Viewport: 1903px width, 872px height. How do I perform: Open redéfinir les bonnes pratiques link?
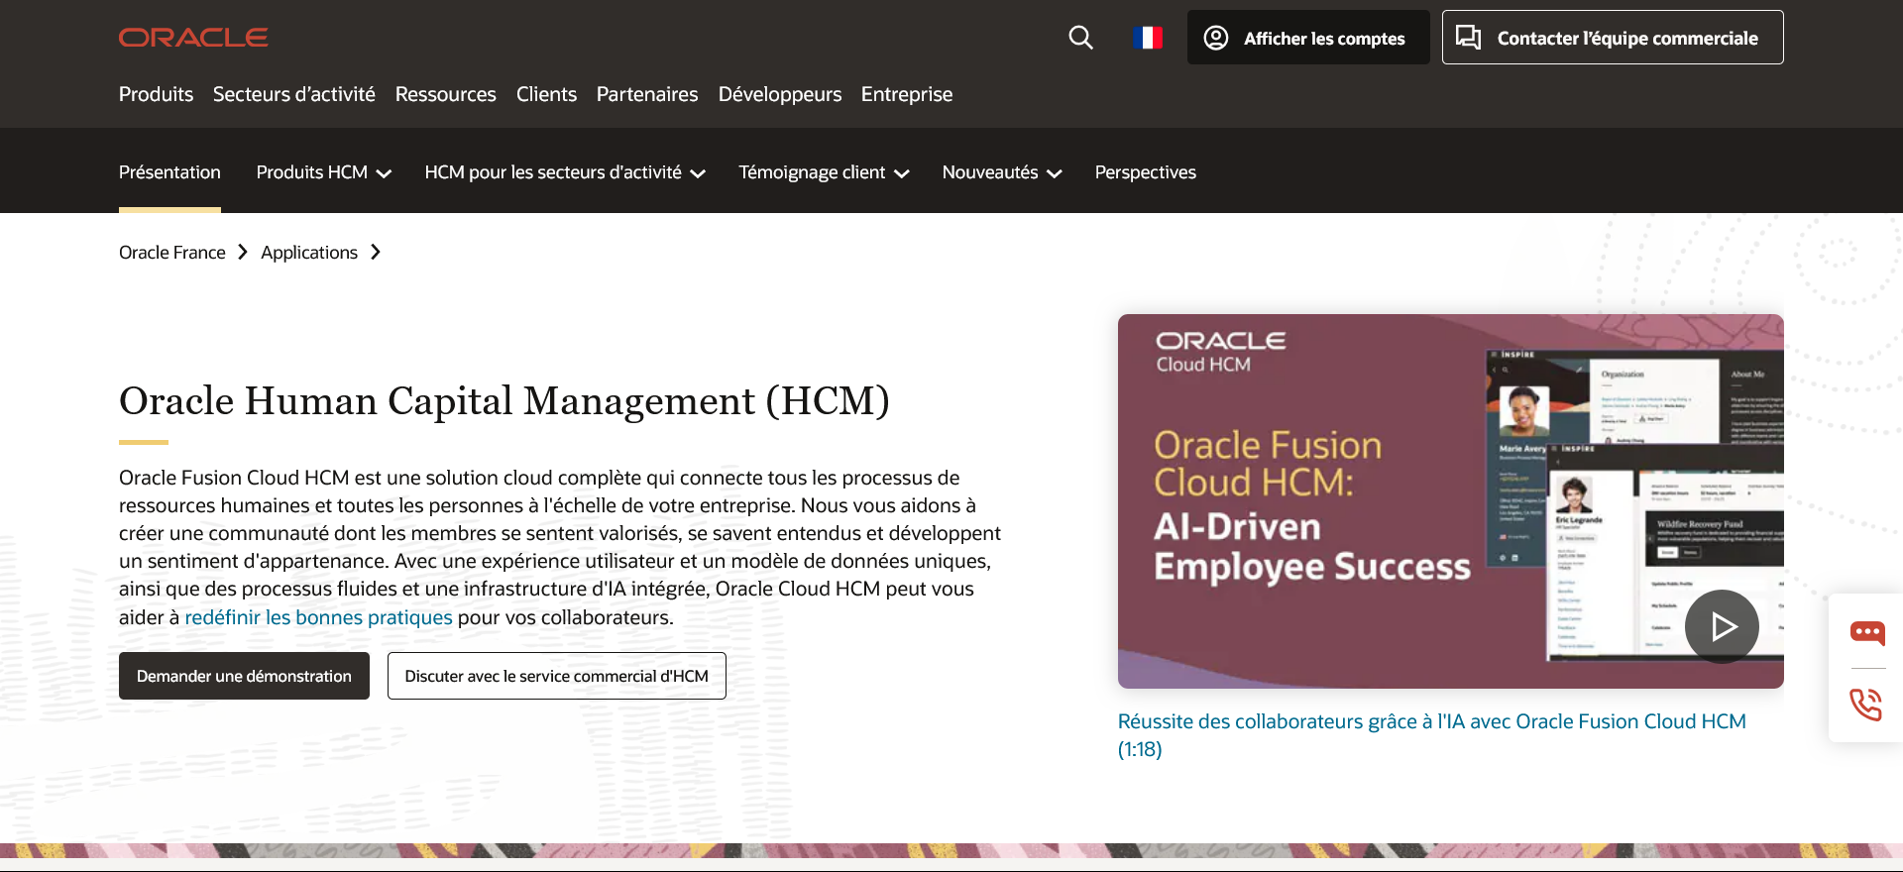pyautogui.click(x=318, y=617)
